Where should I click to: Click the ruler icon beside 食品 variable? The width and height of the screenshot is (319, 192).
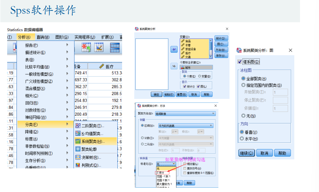click(183, 41)
